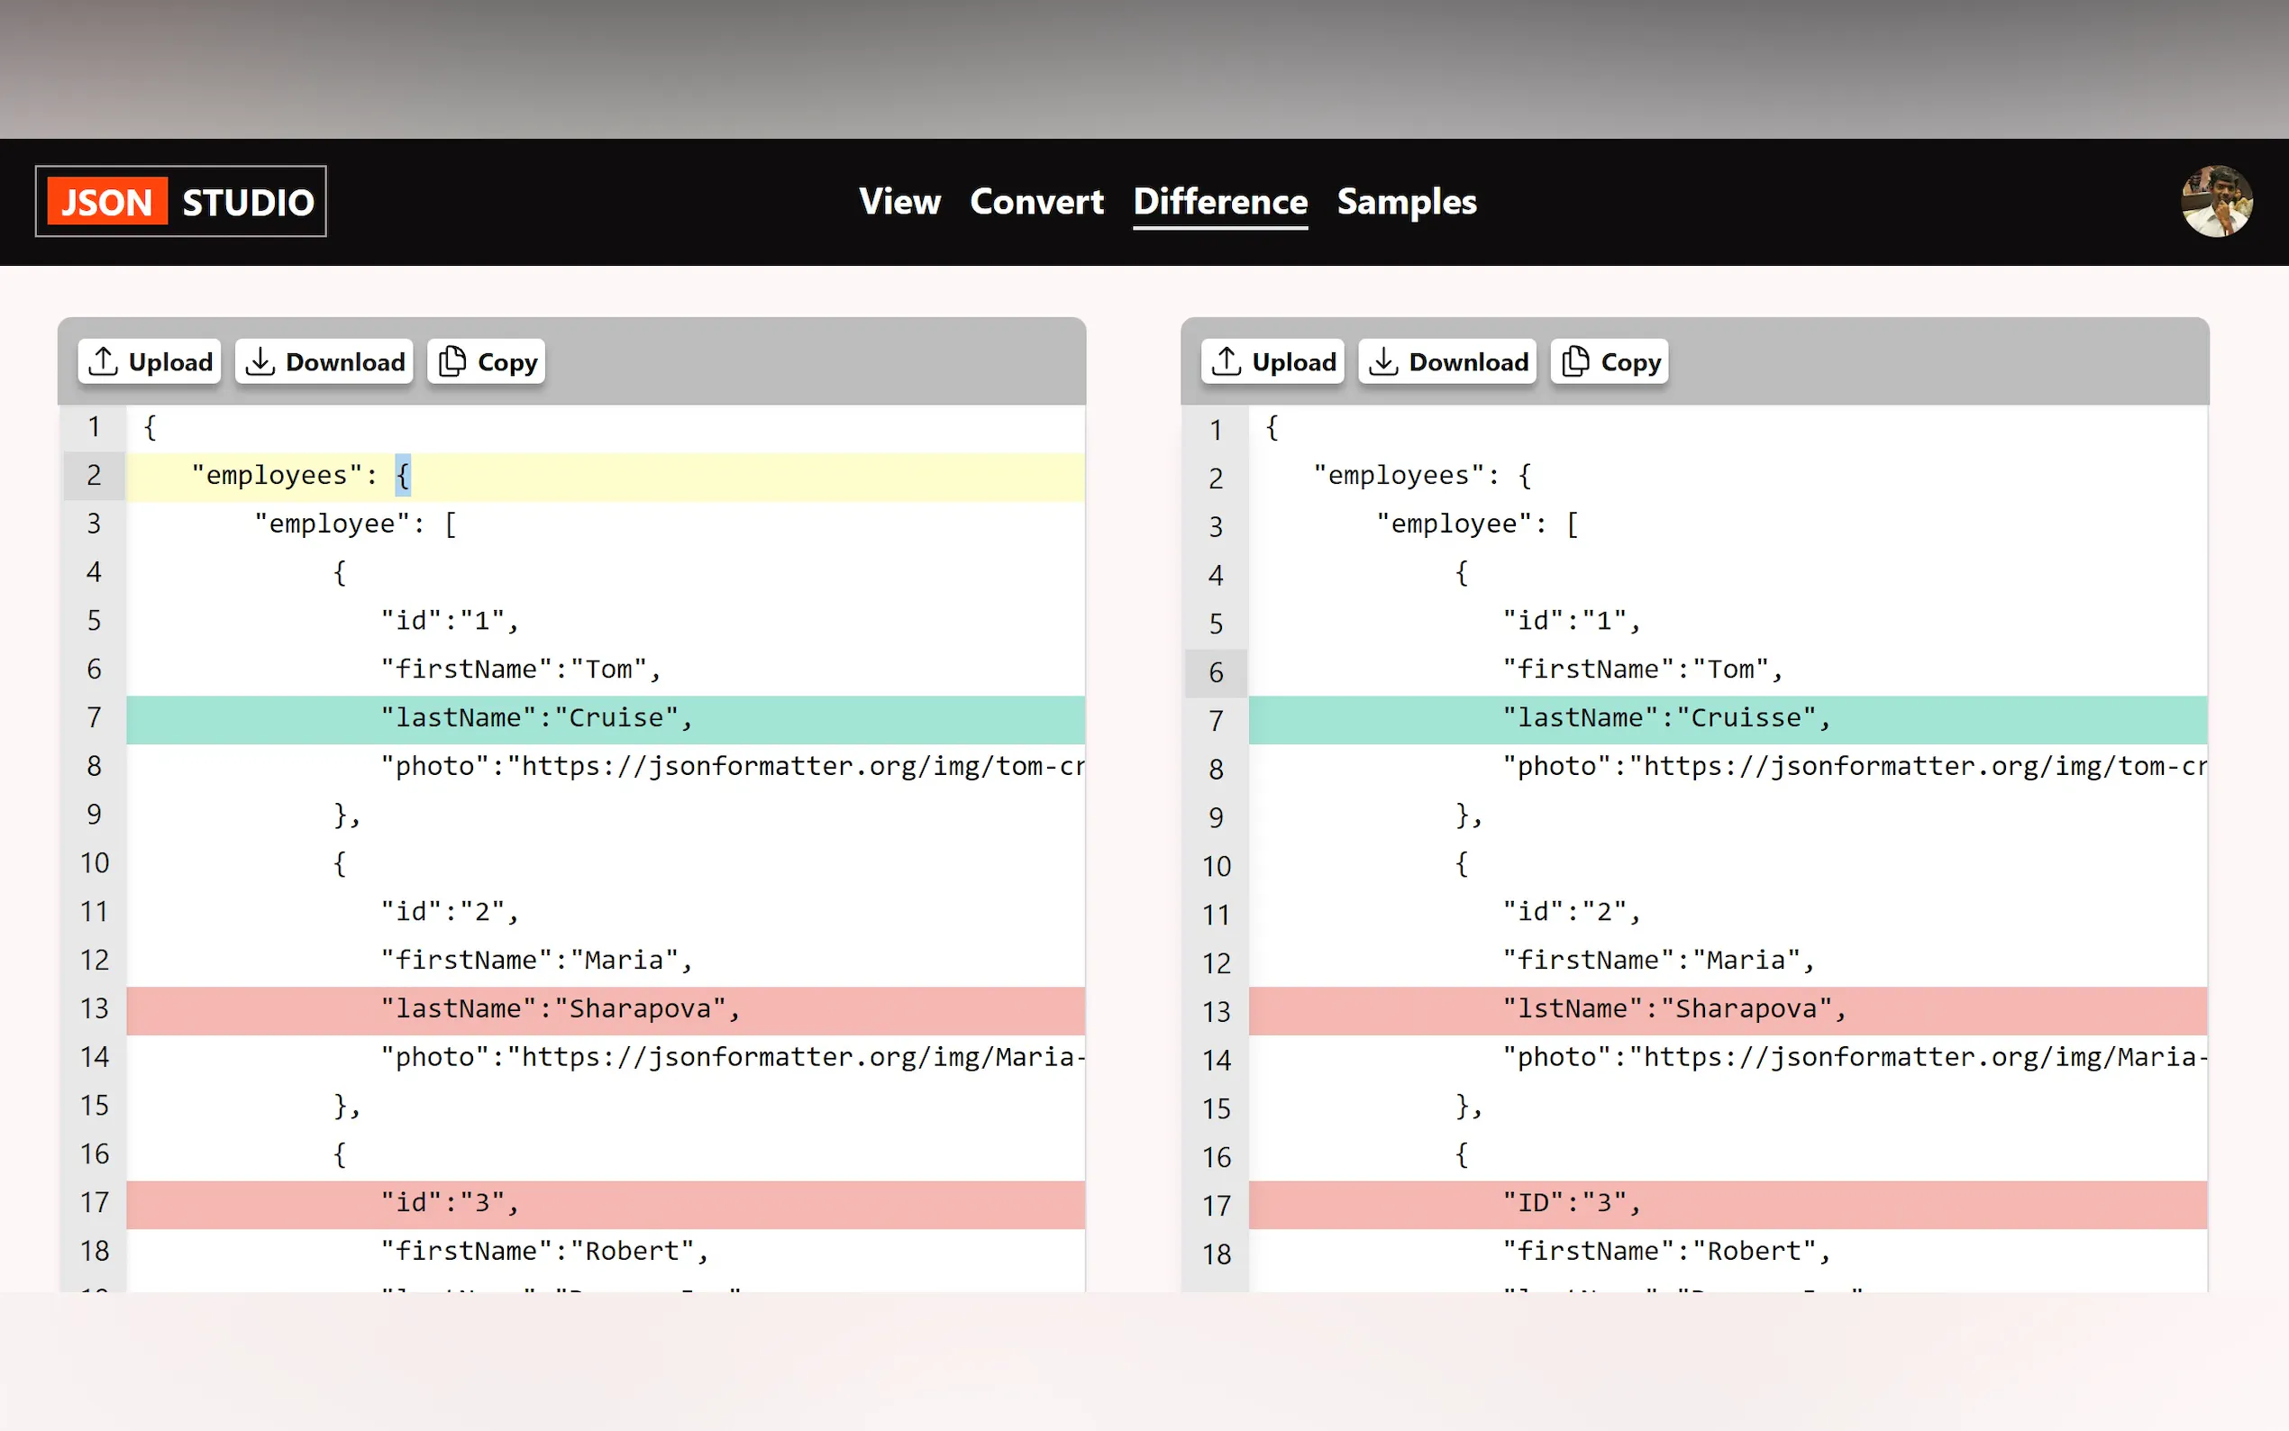Click the JSON STUDIO logo
Image resolution: width=2289 pixels, height=1431 pixels.
pyautogui.click(x=181, y=202)
